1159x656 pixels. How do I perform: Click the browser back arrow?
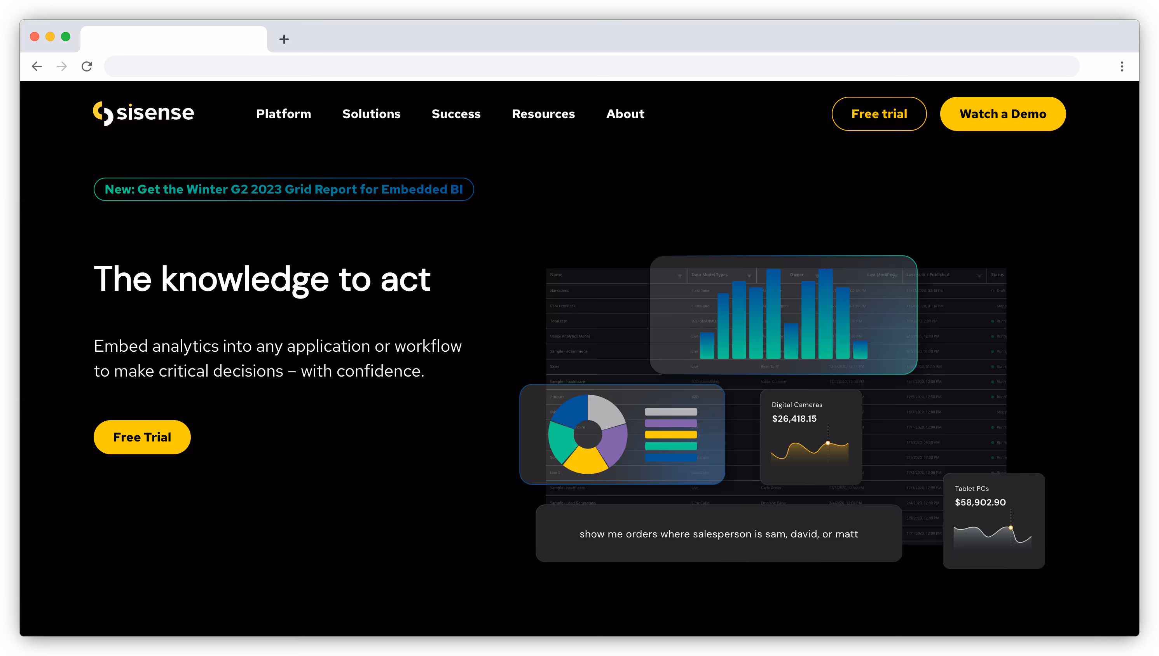point(37,66)
